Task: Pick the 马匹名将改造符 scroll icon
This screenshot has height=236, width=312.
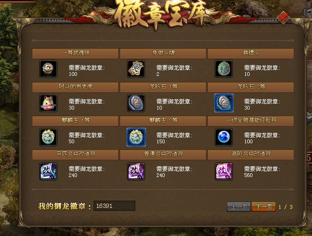Action: (x=48, y=171)
